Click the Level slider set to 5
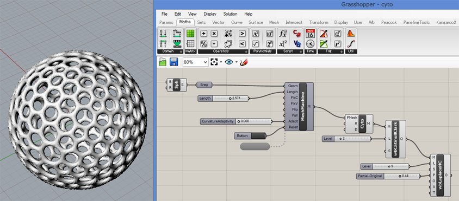This screenshot has width=459, height=201. click(384, 166)
